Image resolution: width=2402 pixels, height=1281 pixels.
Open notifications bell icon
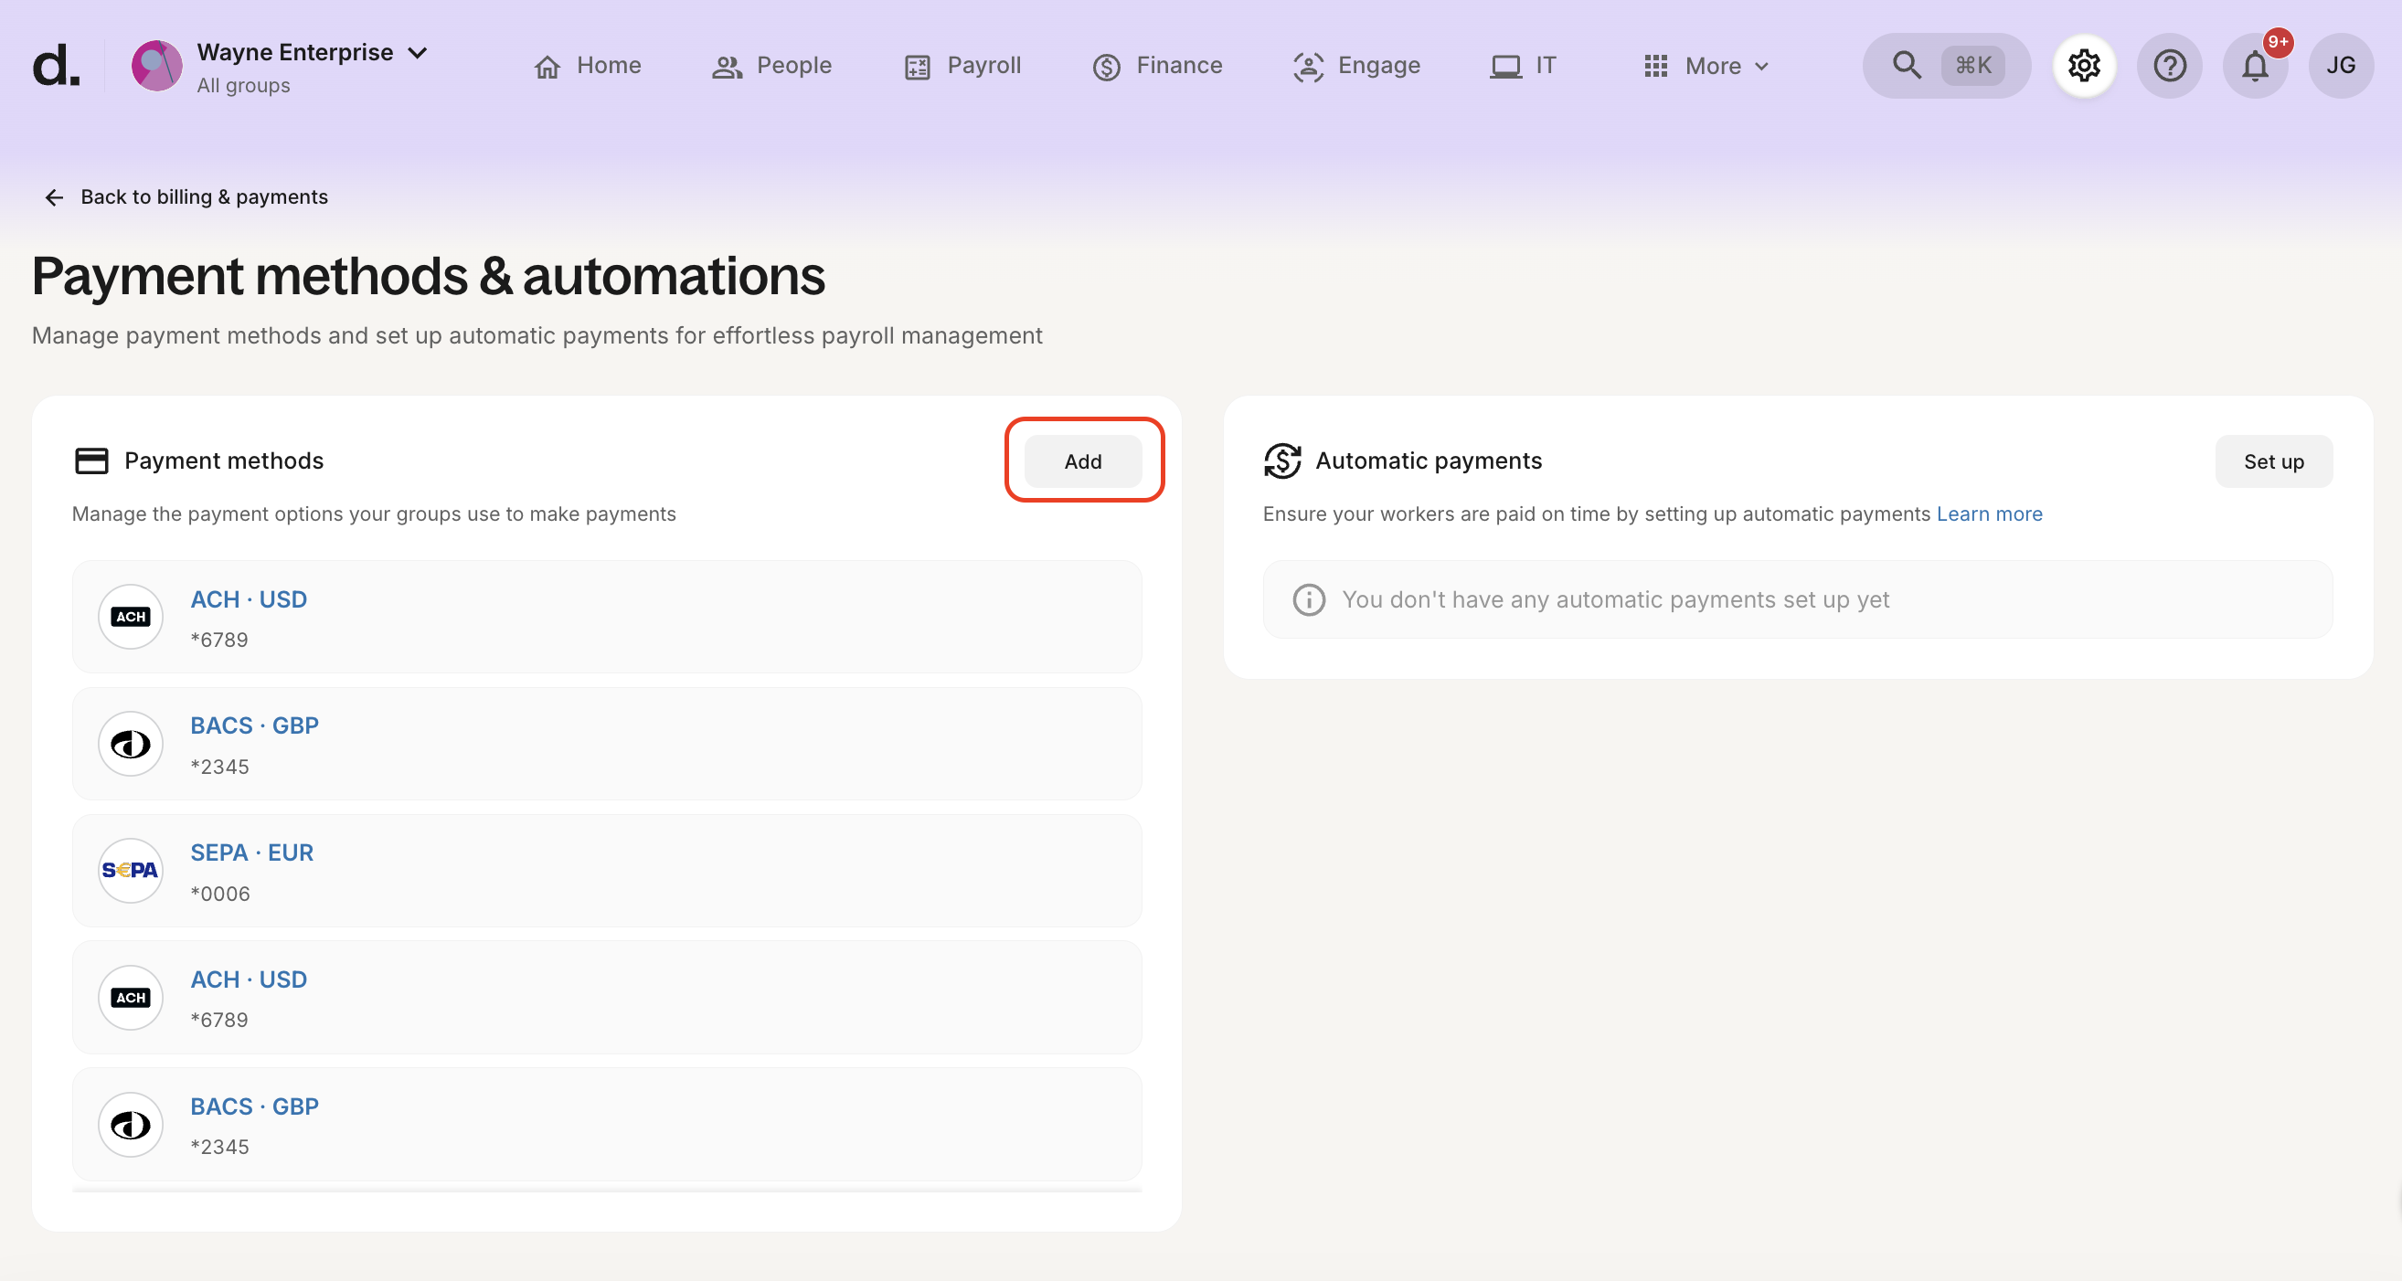(2255, 66)
